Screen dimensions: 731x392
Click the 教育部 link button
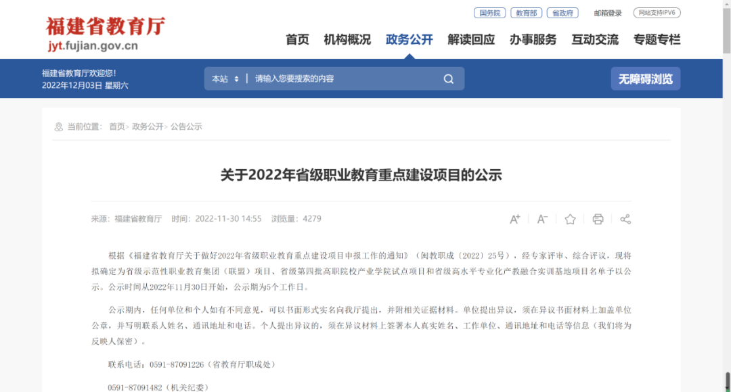[x=527, y=13]
